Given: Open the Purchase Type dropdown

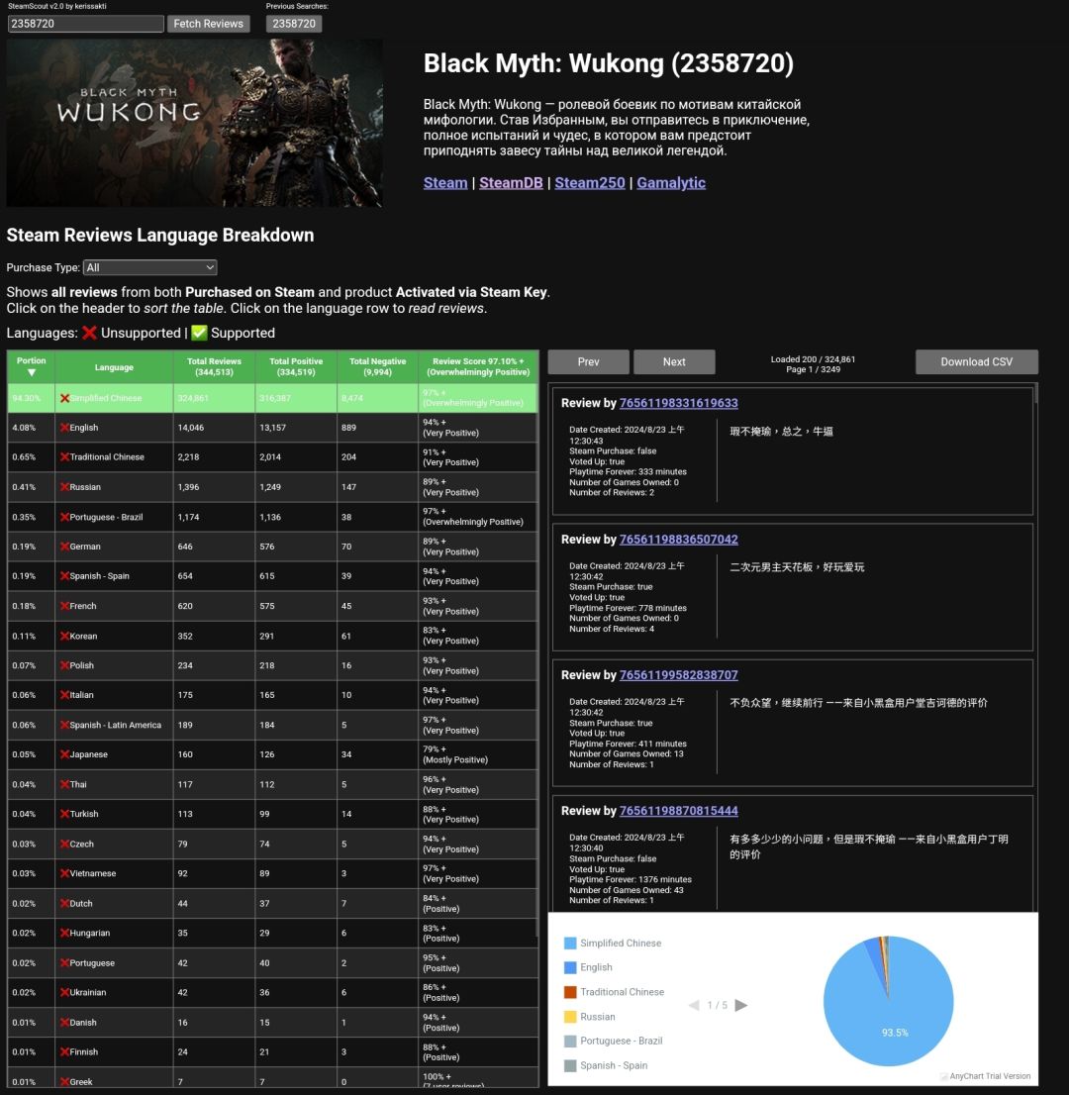Looking at the screenshot, I should [x=150, y=267].
